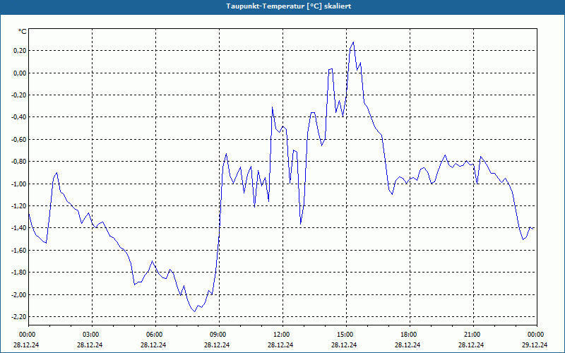Image resolution: width=565 pixels, height=353 pixels.
Task: Click the -0,60 y-axis label
Action: tap(19, 139)
